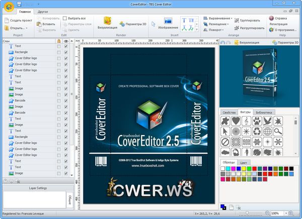
Task: Open the Размещение dropdown menu
Action: point(217,24)
